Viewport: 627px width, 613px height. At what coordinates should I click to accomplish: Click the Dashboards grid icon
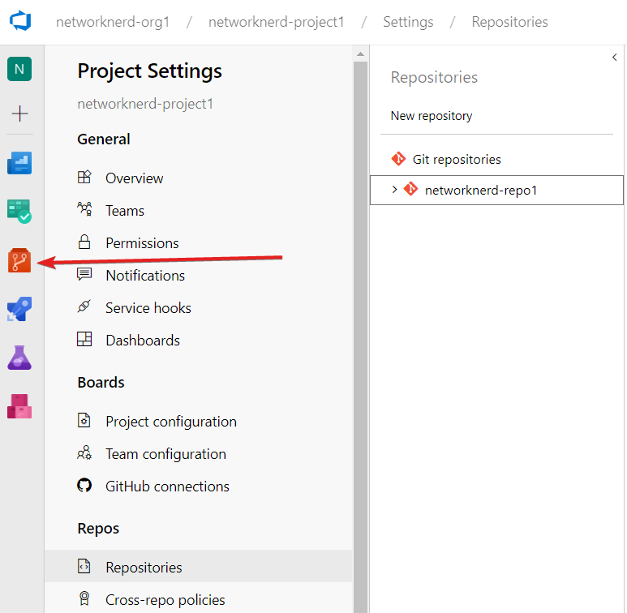pyautogui.click(x=84, y=339)
